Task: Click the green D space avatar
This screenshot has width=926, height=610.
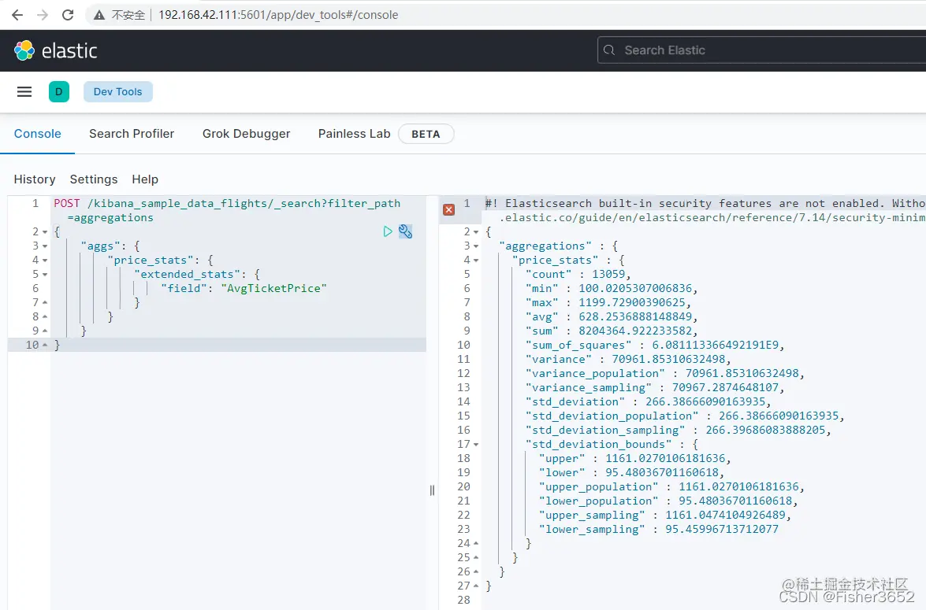Action: 59,91
